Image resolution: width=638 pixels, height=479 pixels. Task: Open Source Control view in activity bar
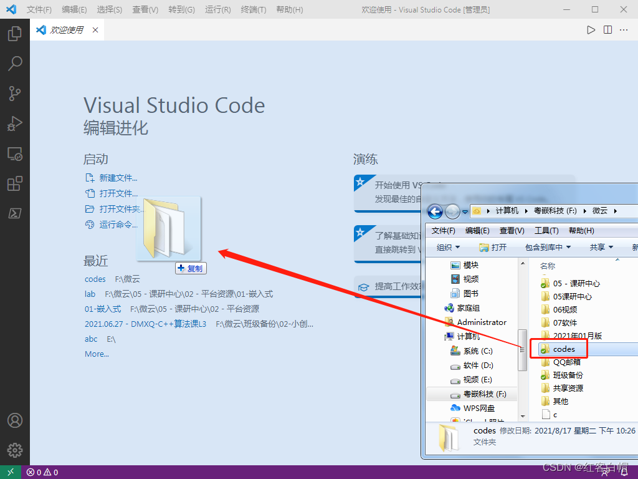[15, 94]
